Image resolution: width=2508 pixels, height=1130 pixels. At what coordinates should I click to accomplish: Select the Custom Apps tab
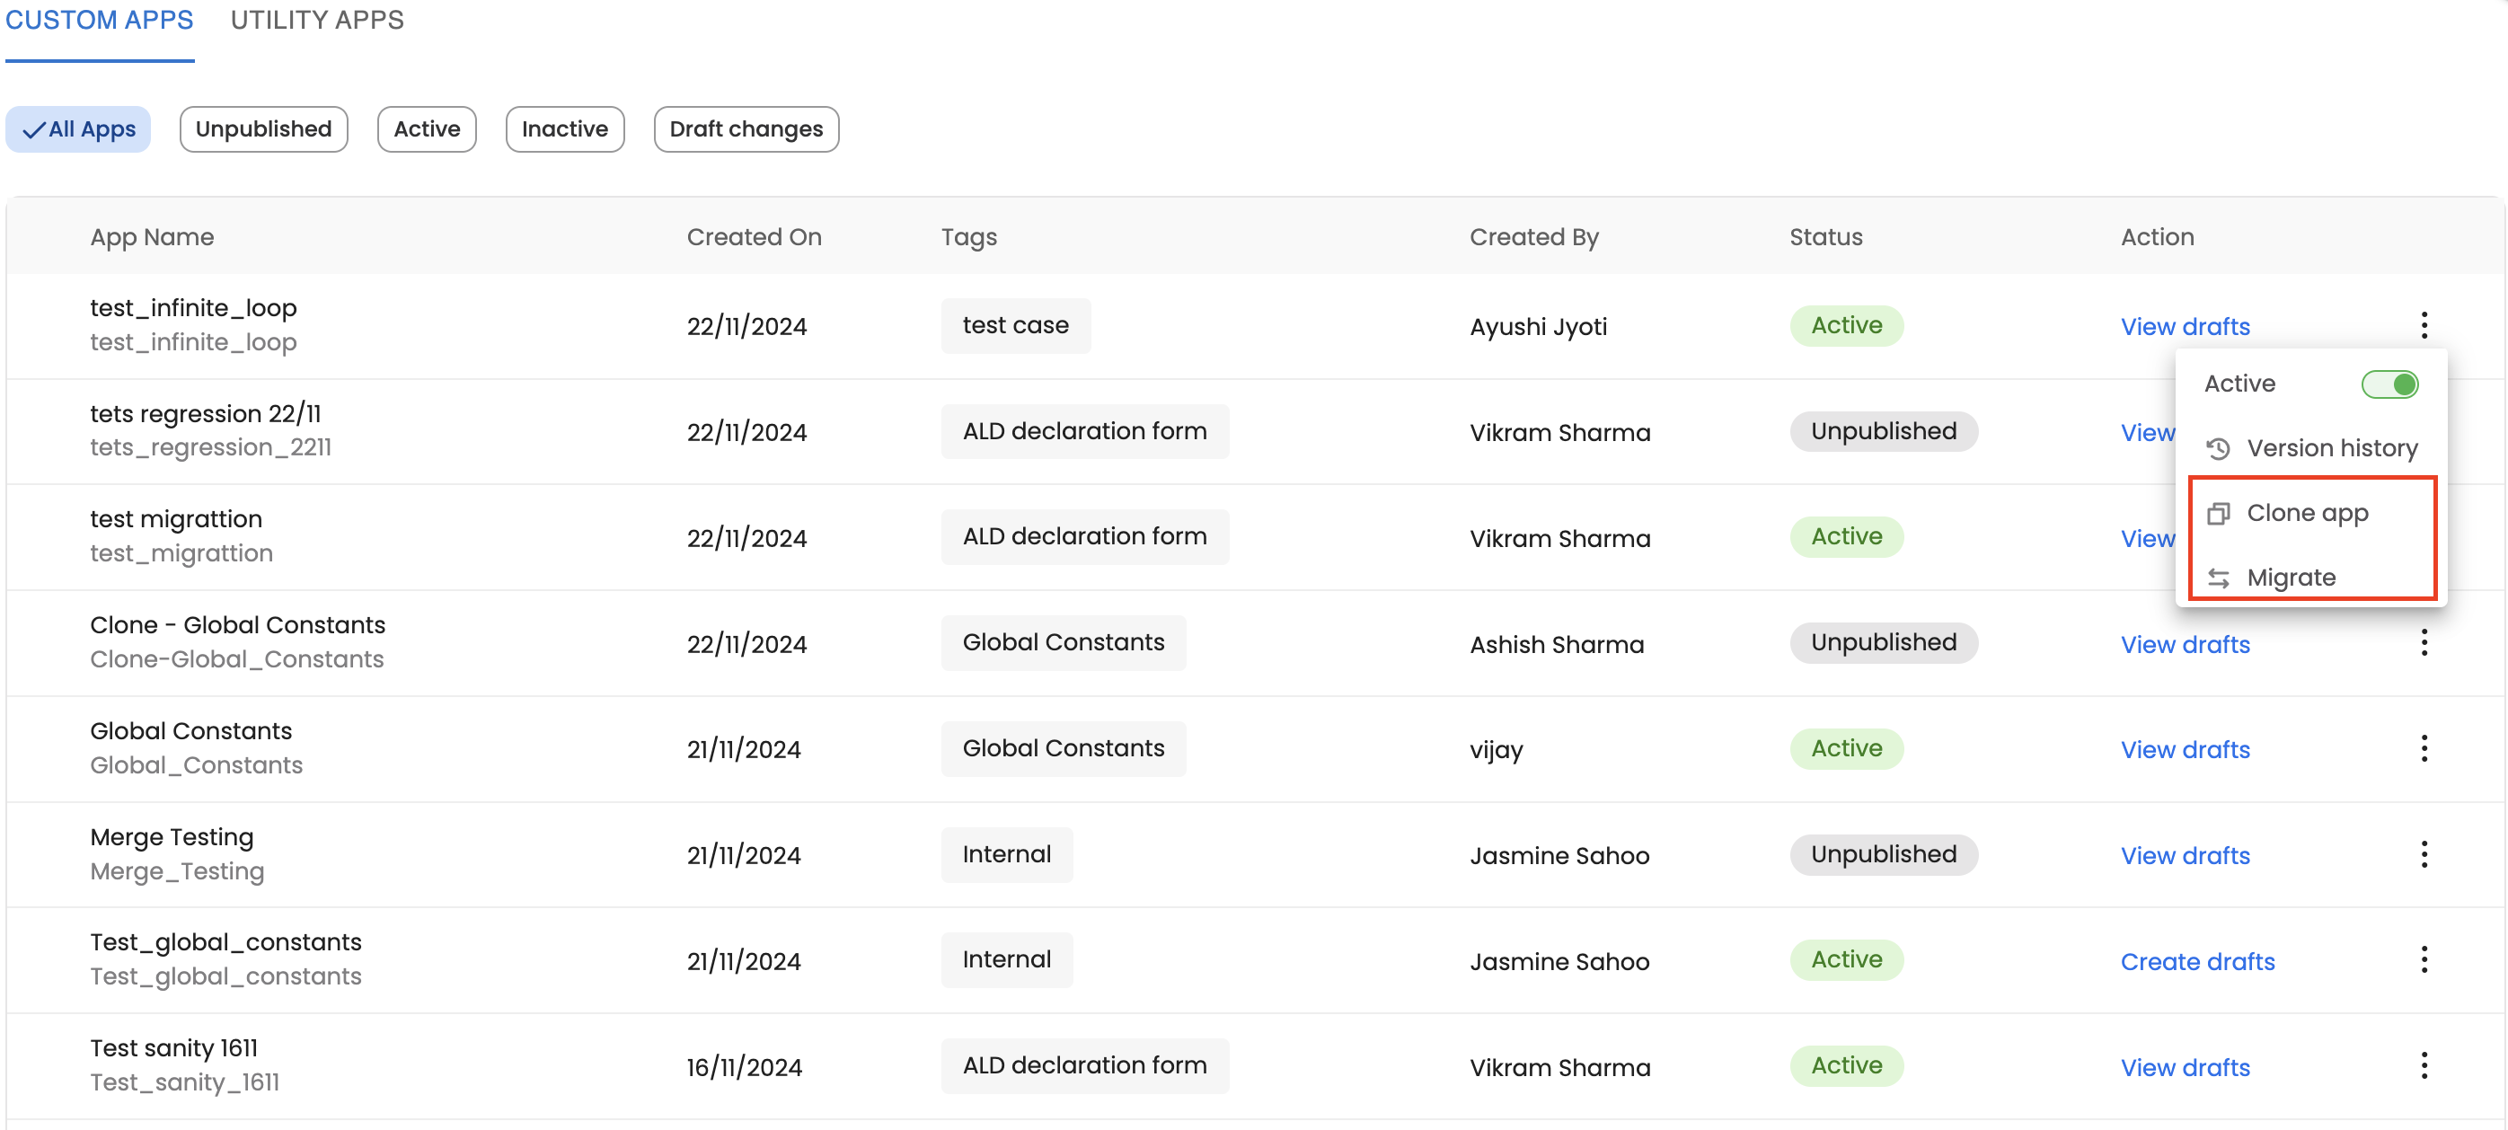tap(100, 21)
